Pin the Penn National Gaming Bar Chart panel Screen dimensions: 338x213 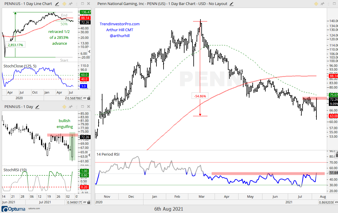[x=322, y=4]
